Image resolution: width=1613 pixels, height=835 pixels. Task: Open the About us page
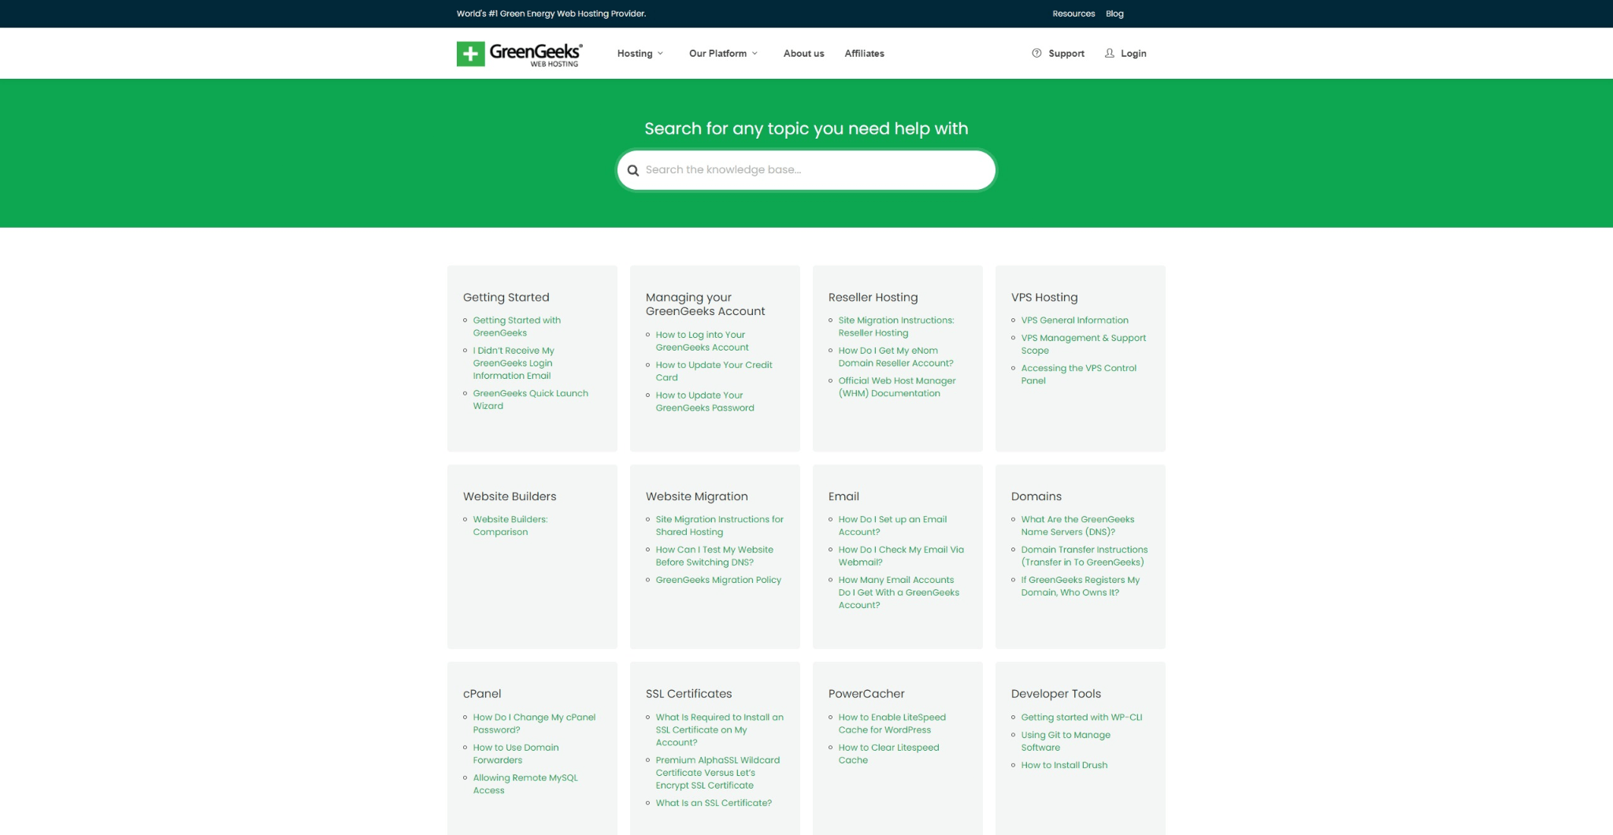coord(803,54)
